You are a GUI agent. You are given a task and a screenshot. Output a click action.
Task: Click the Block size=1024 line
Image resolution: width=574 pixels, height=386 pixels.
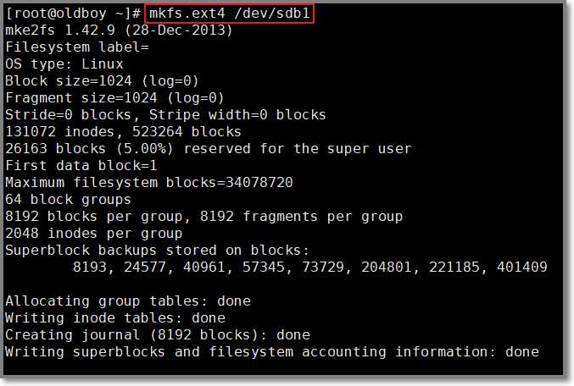[x=102, y=80]
